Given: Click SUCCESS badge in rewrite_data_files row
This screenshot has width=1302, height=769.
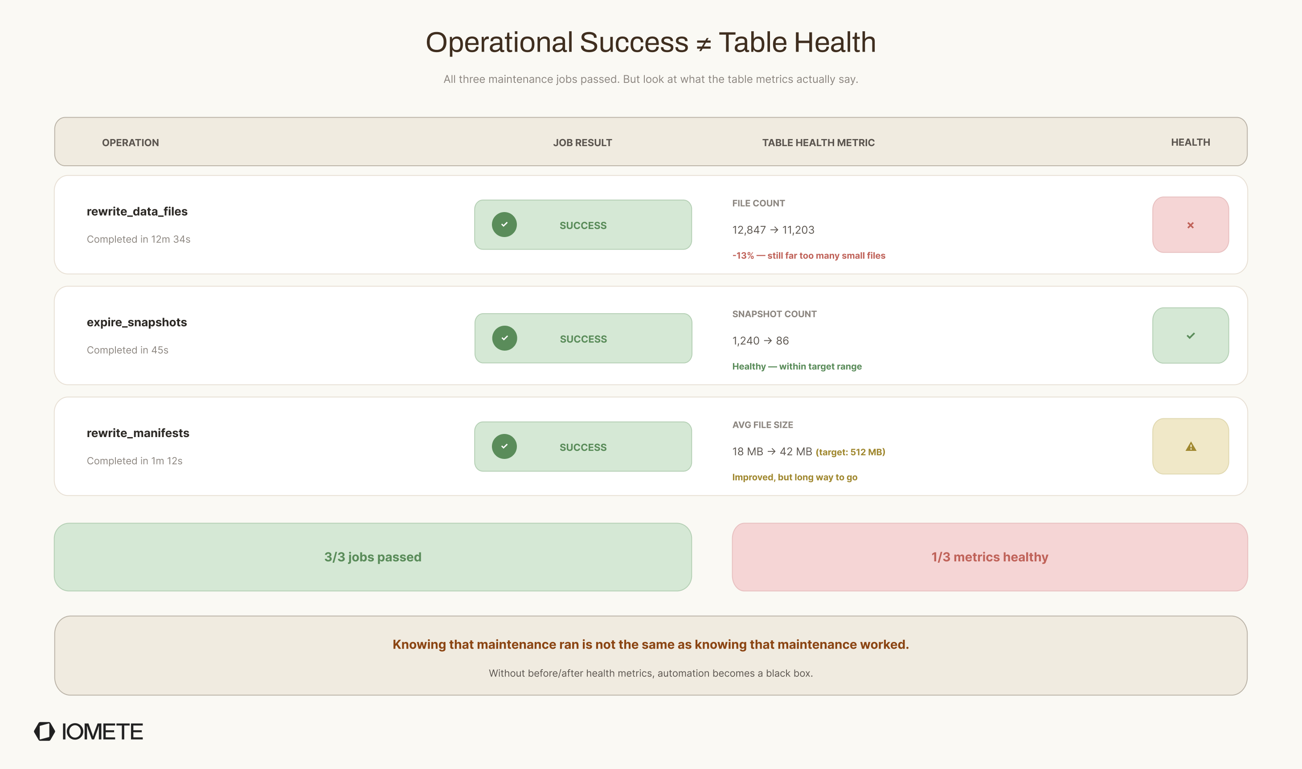Looking at the screenshot, I should click(x=583, y=225).
